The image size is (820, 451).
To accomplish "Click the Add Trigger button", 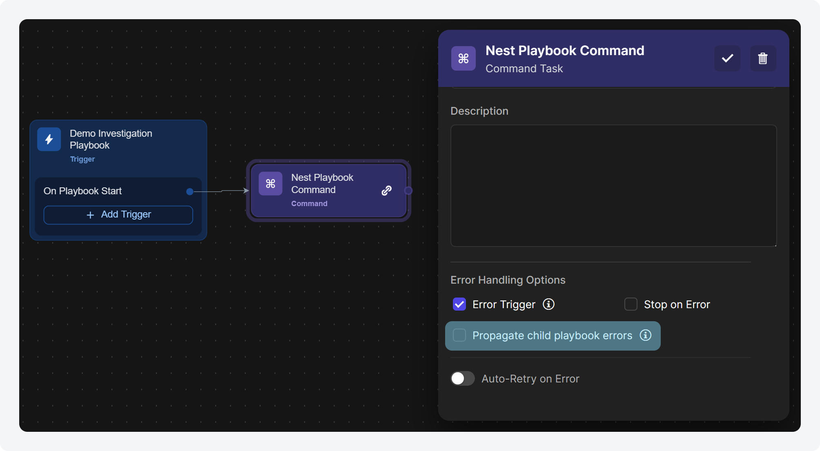I will [118, 215].
